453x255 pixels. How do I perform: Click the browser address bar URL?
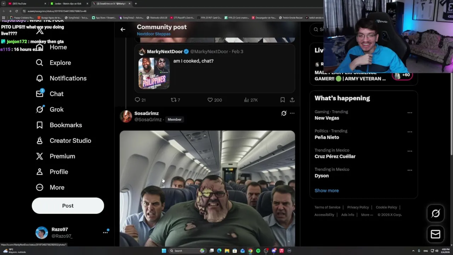(57, 11)
